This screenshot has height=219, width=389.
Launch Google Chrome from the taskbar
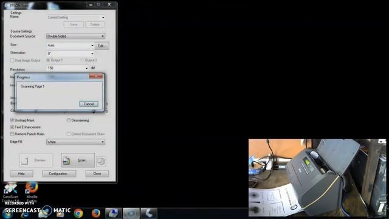[x=78, y=214]
